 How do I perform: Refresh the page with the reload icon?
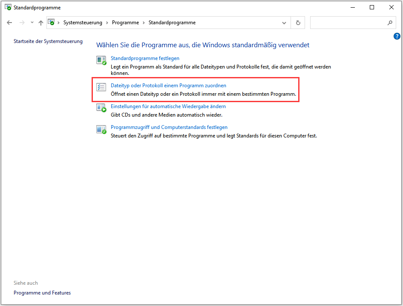click(298, 23)
